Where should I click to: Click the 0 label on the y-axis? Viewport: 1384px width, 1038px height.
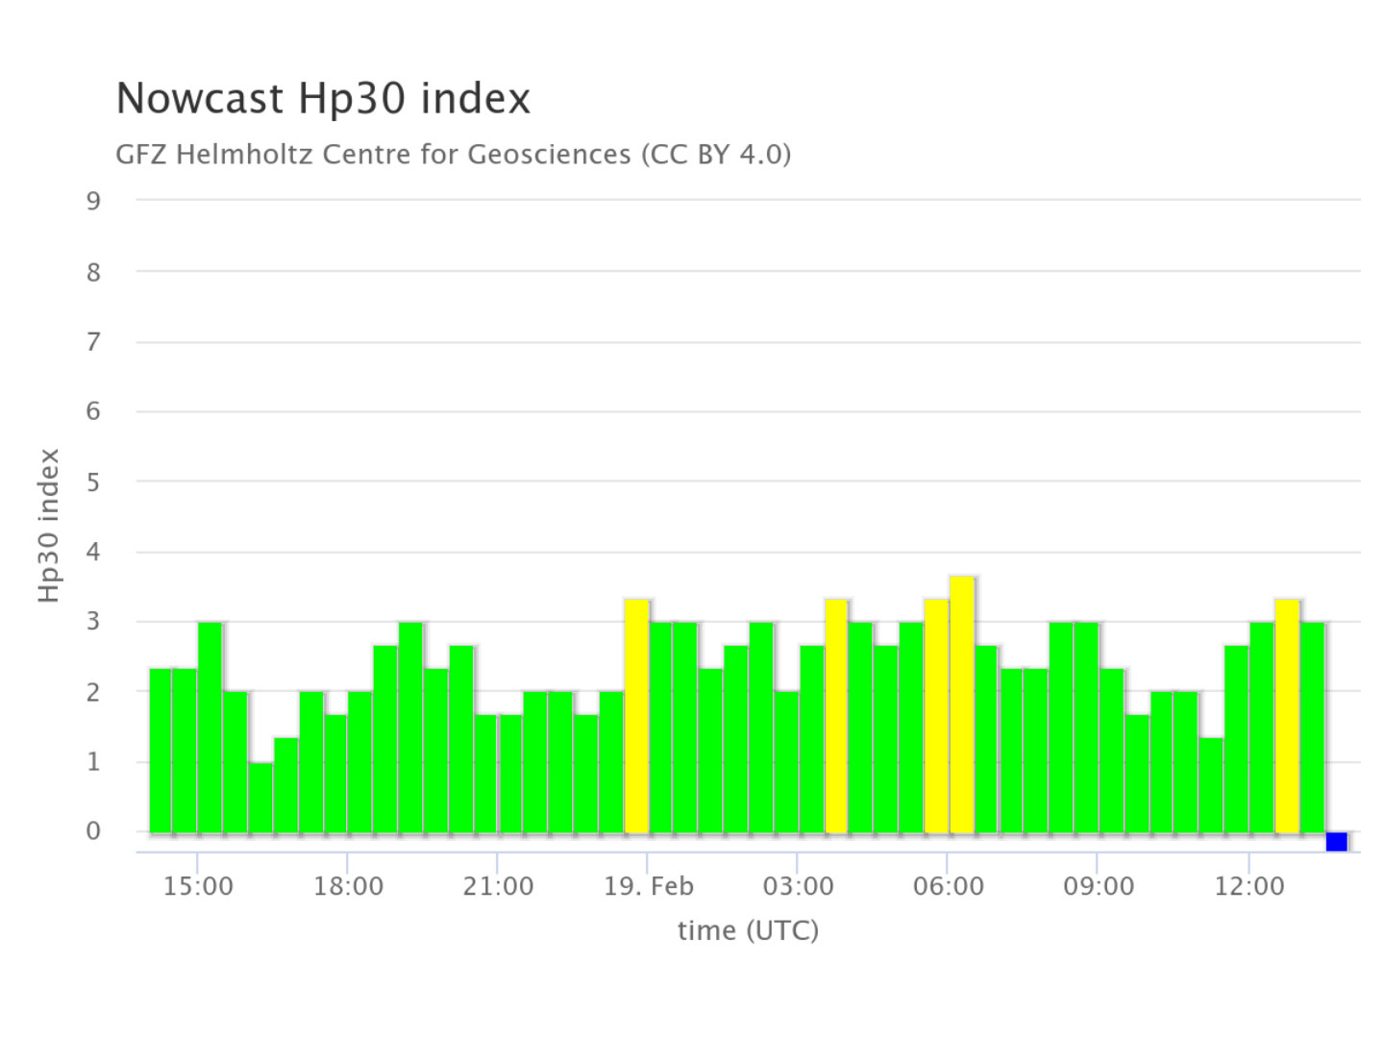point(93,831)
